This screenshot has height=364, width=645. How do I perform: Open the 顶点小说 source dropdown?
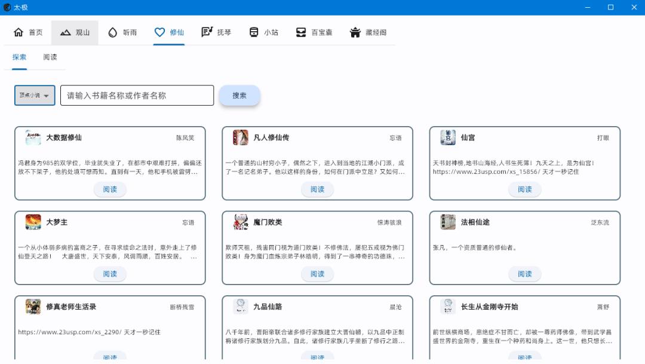[34, 95]
